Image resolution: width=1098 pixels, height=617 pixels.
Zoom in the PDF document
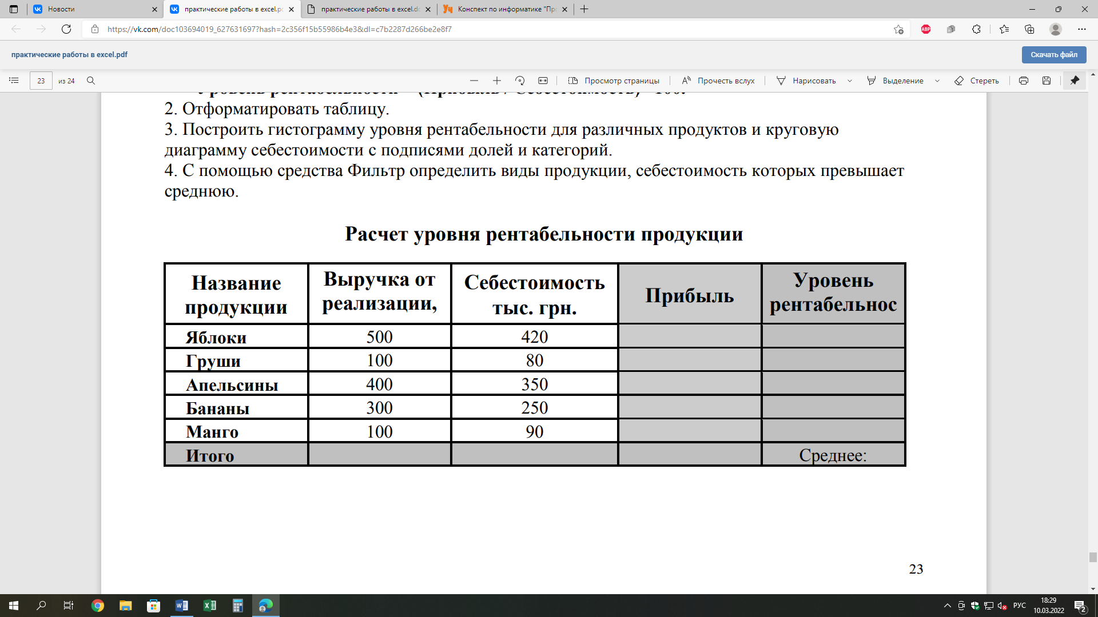497,81
